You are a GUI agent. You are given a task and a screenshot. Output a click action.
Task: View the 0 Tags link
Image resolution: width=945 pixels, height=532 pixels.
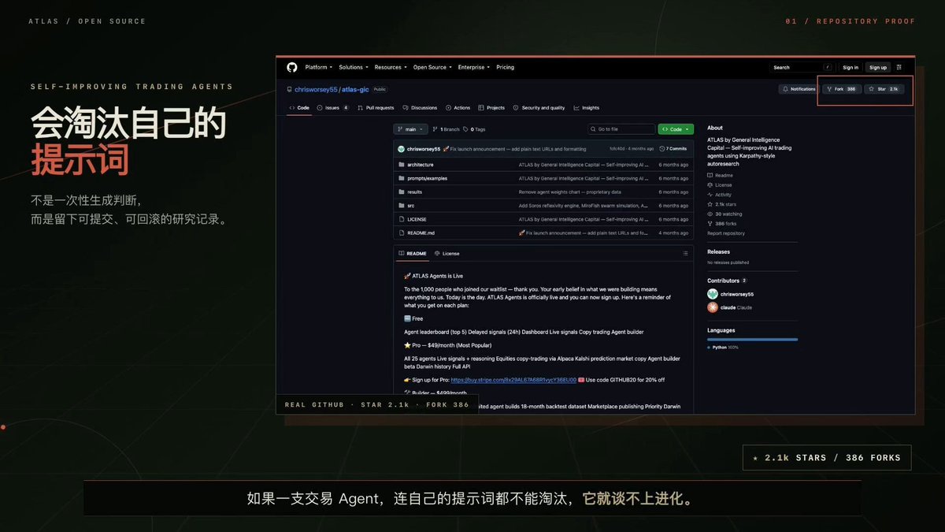coord(474,129)
